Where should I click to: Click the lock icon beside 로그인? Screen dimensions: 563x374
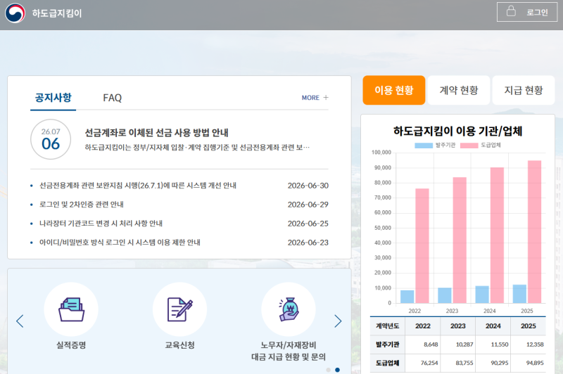pyautogui.click(x=511, y=11)
